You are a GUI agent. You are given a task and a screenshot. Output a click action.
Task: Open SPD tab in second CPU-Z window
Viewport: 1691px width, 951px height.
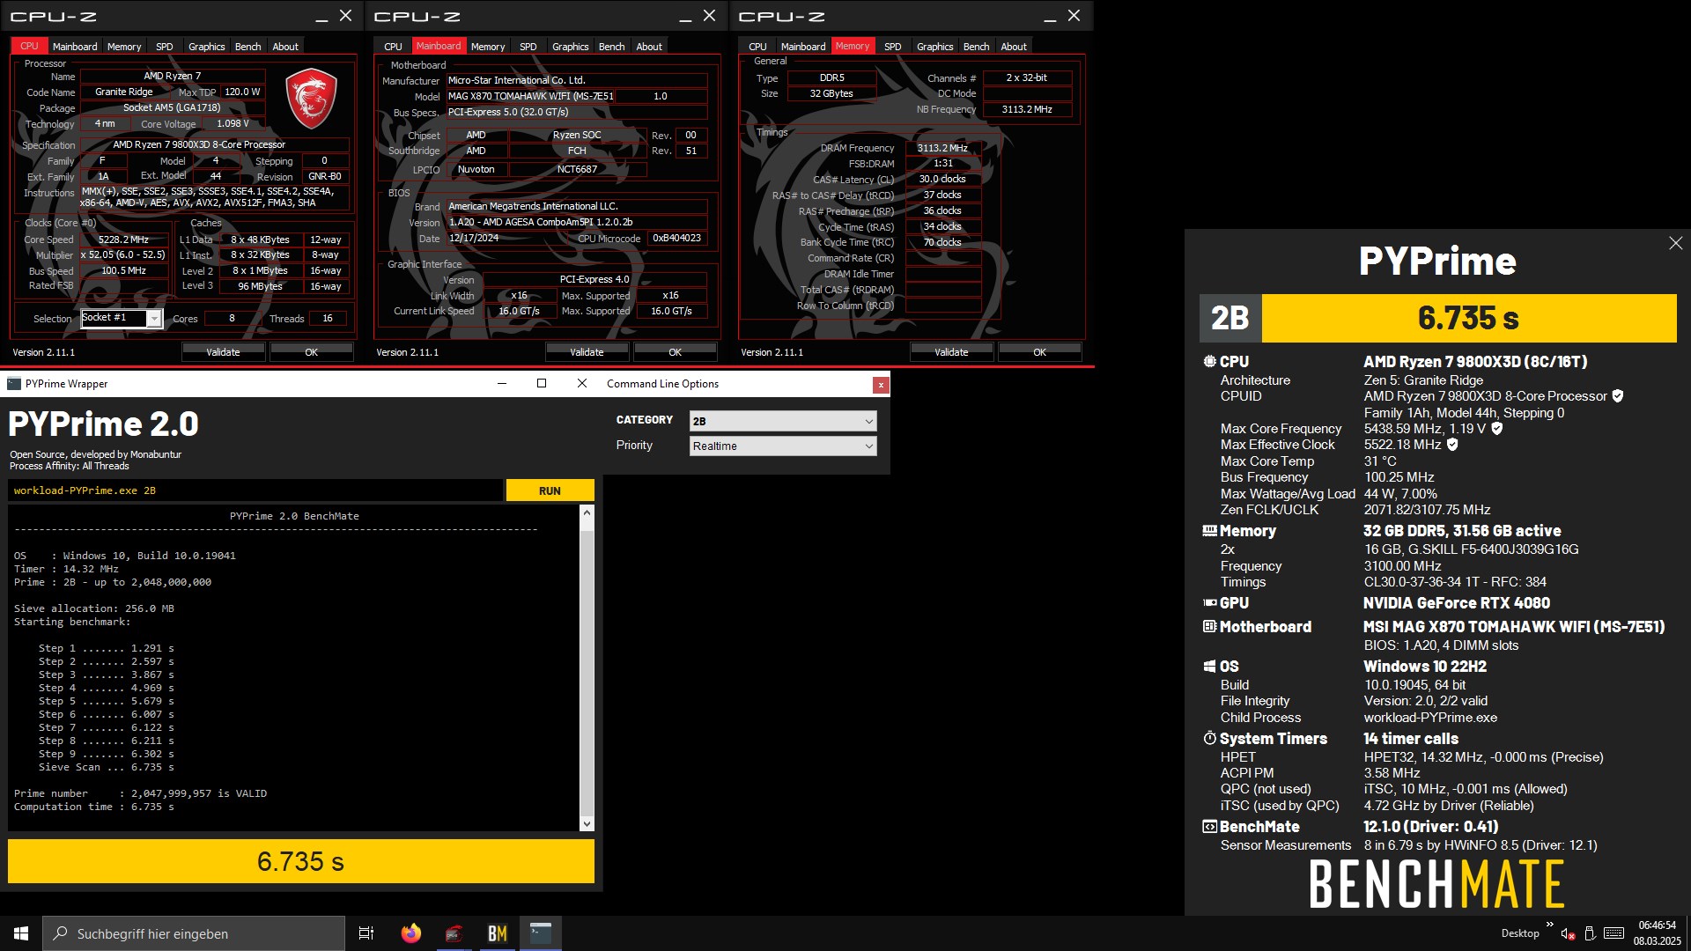point(528,47)
